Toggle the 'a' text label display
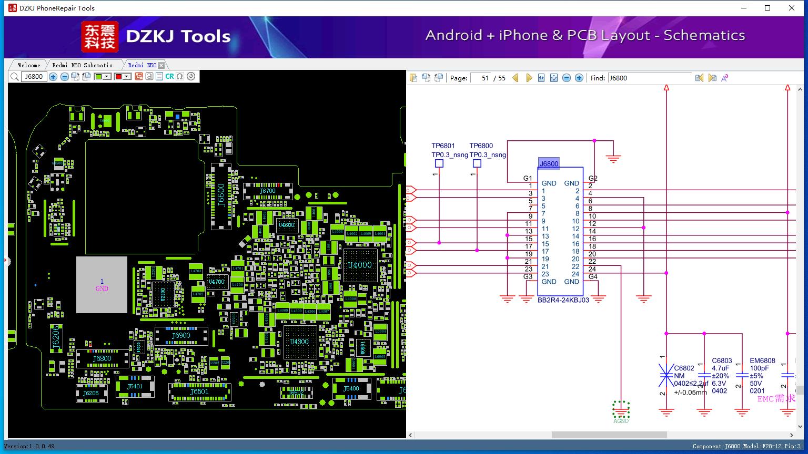The height and width of the screenshot is (454, 808). [x=149, y=77]
